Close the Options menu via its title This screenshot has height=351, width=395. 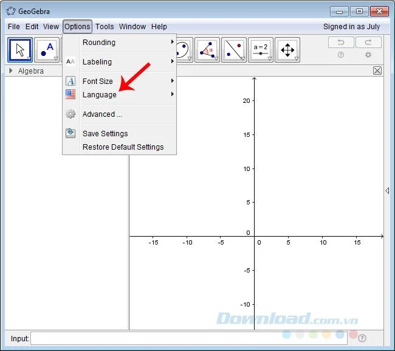point(77,27)
